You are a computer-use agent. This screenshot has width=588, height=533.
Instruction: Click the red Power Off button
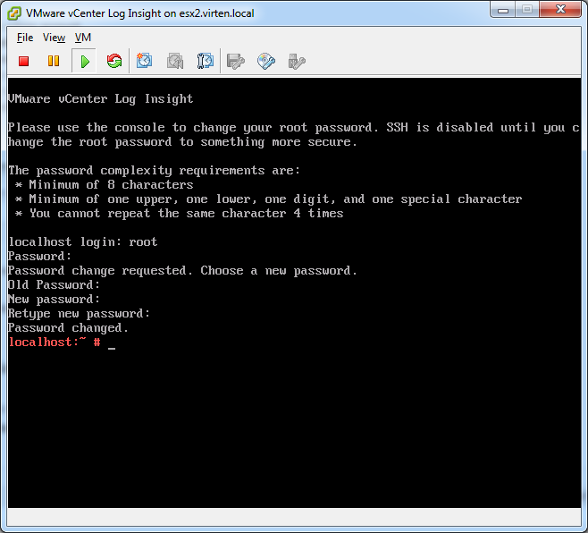point(24,61)
